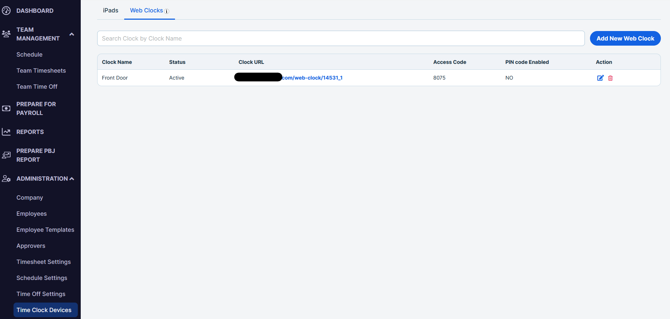The height and width of the screenshot is (319, 670).
Task: Click the edit icon for Front Door clock
Action: click(x=600, y=78)
